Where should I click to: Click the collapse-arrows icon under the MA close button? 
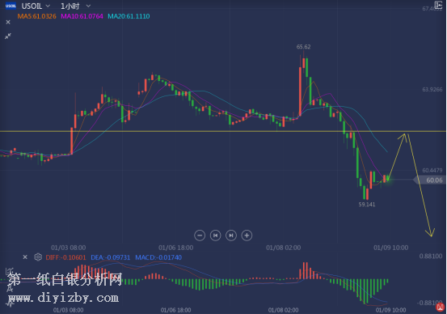(x=8, y=36)
